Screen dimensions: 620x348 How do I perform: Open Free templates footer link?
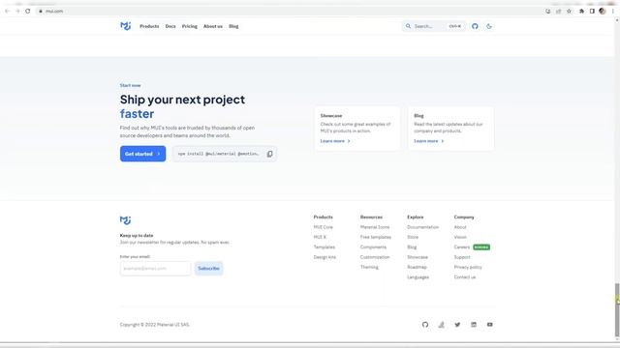click(x=376, y=237)
